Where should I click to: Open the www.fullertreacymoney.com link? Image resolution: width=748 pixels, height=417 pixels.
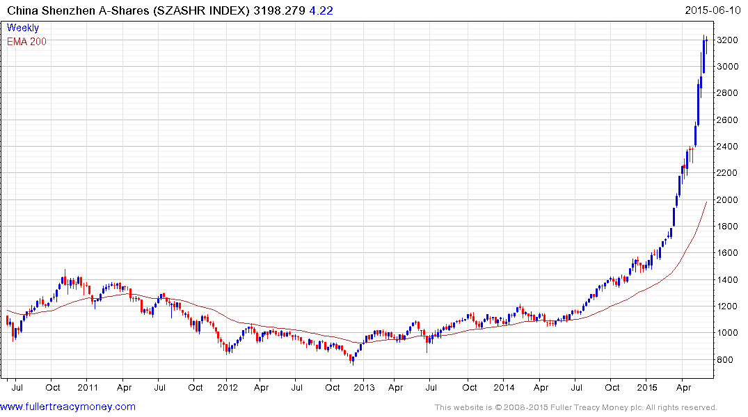(x=67, y=407)
